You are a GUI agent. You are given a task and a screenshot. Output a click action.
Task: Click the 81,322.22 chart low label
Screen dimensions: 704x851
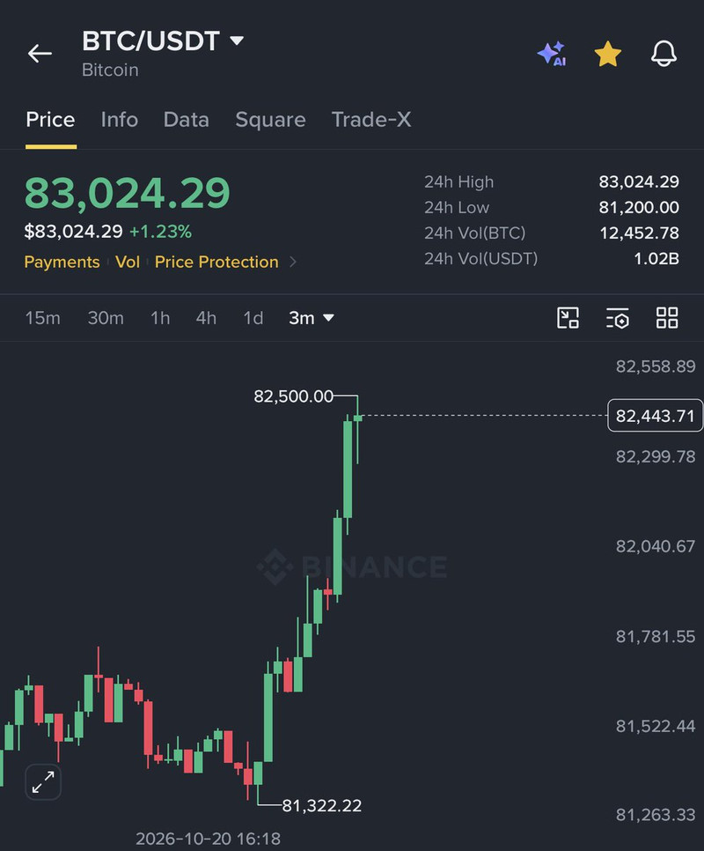[x=322, y=805]
